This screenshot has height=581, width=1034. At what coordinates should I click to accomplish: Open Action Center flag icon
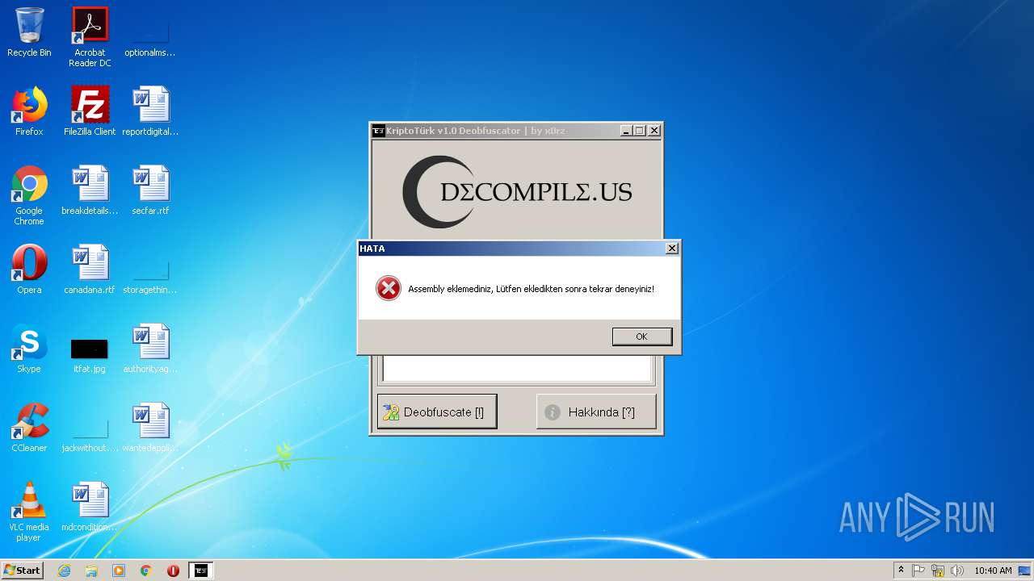coord(918,571)
